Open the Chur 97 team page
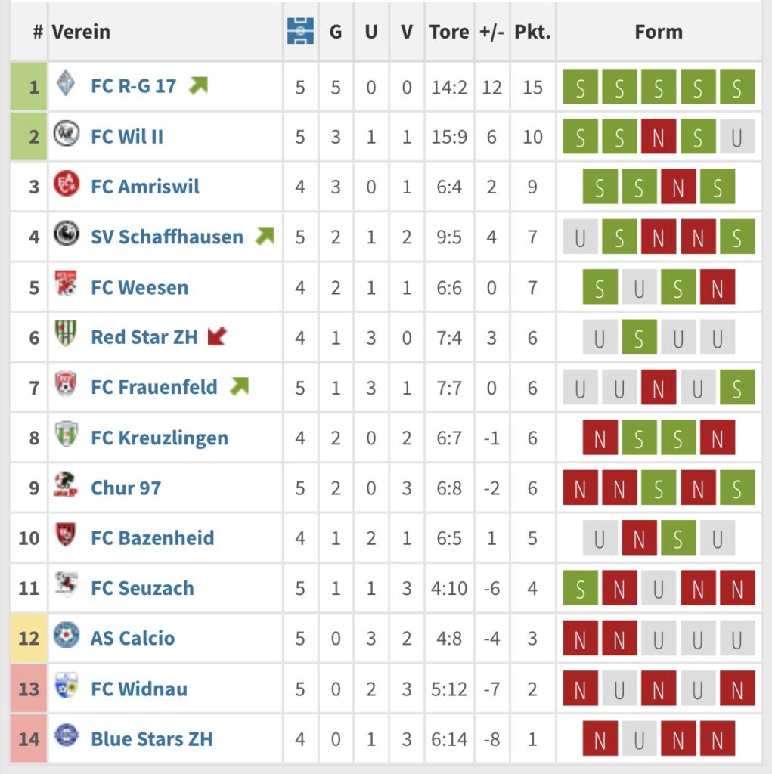Screen dimensions: 772x774 [126, 488]
